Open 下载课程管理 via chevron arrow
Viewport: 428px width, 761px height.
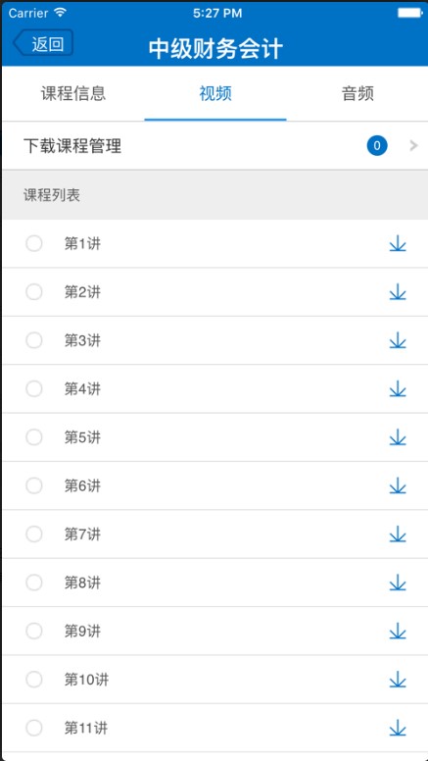coord(413,145)
